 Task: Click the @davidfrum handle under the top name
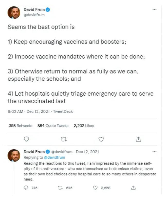[x=36, y=15]
